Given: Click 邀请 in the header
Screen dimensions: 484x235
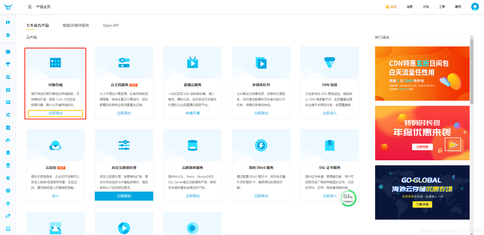Looking at the screenshot, I should pos(394,7).
